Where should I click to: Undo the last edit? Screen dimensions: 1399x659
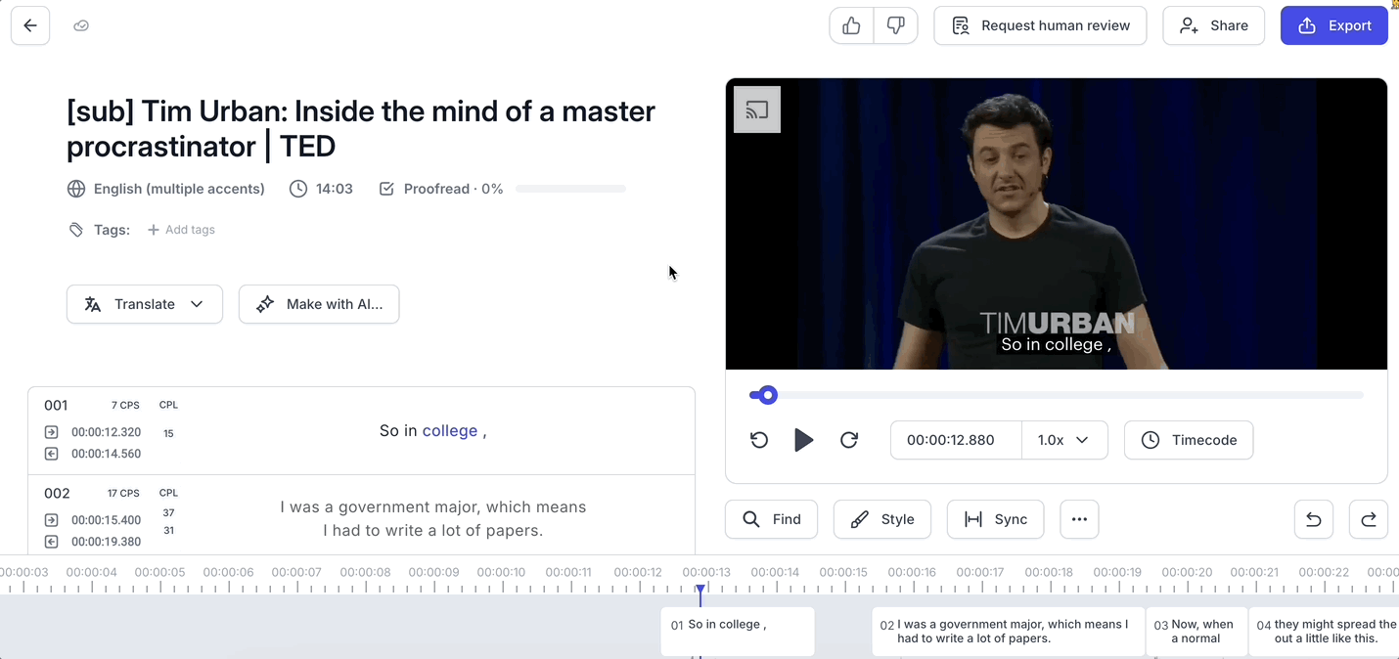click(x=1314, y=519)
